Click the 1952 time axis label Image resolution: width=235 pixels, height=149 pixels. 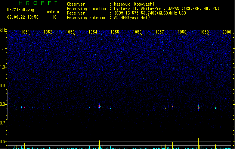(48, 32)
